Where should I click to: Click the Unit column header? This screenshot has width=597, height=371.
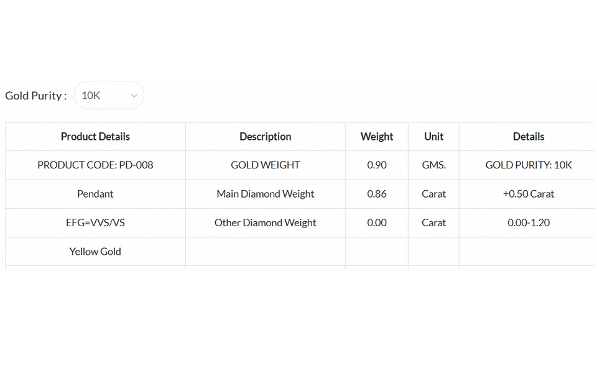tap(433, 137)
